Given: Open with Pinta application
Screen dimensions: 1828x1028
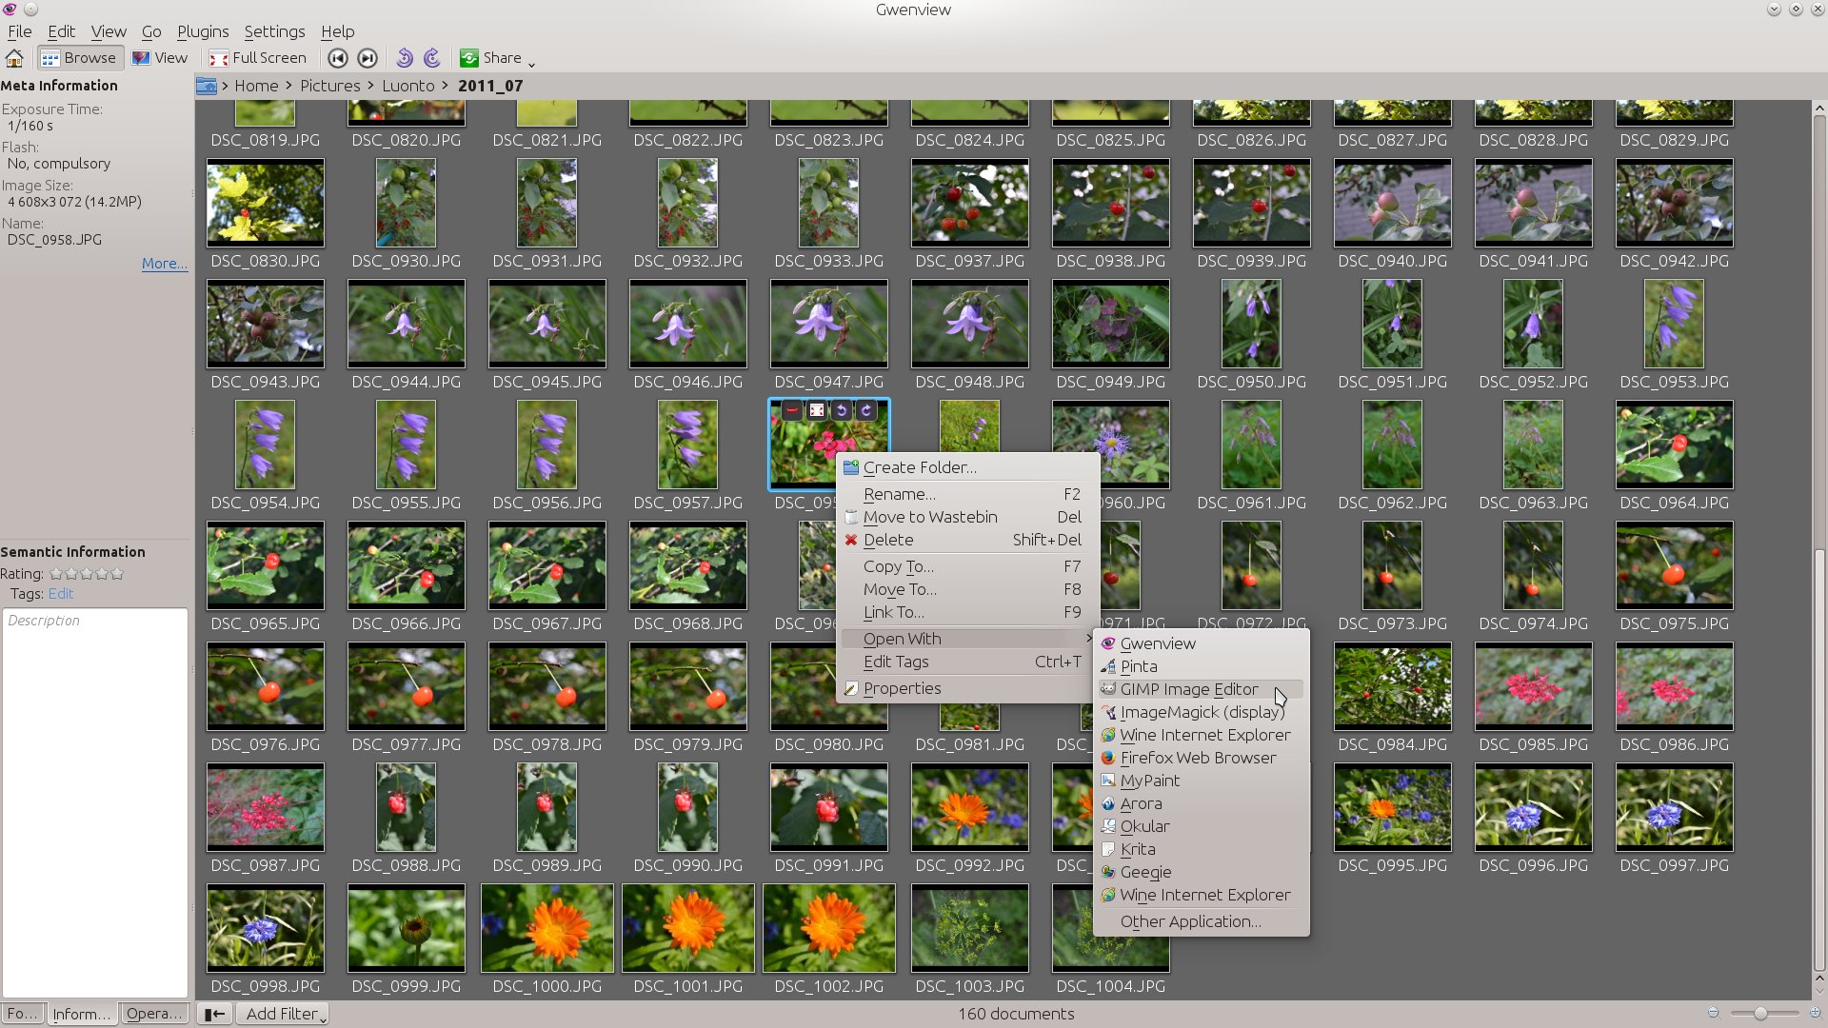Looking at the screenshot, I should (x=1202, y=666).
